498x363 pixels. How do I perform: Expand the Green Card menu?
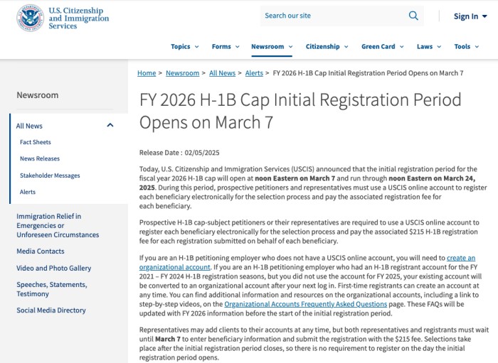(x=382, y=47)
